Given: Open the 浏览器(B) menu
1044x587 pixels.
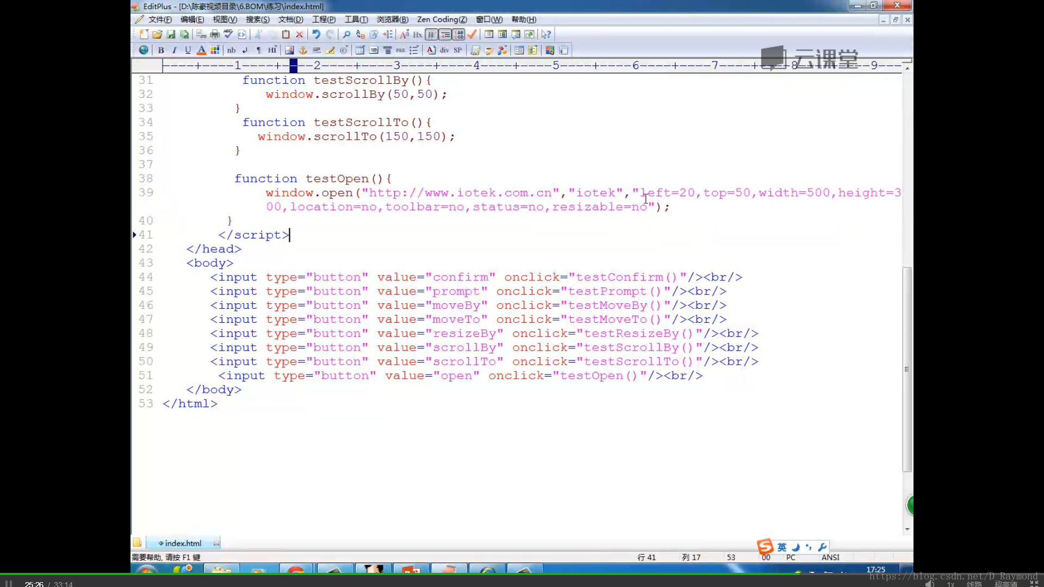Looking at the screenshot, I should 392,20.
